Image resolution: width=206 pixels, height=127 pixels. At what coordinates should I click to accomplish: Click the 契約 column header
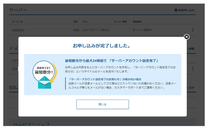point(76,22)
